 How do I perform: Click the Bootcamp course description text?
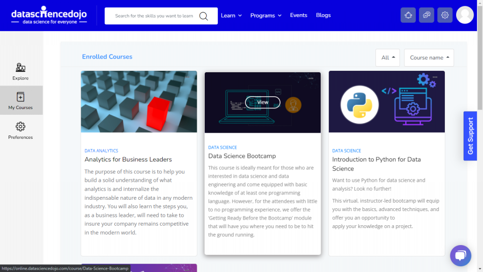[x=263, y=201]
